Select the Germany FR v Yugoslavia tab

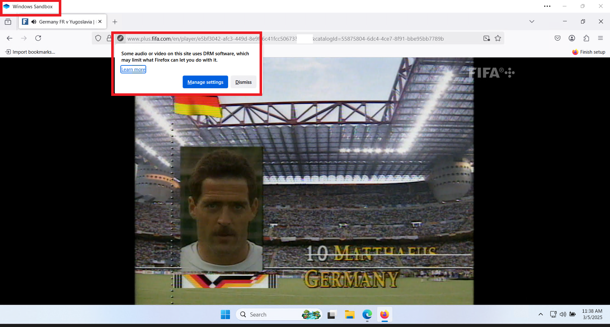pyautogui.click(x=63, y=22)
